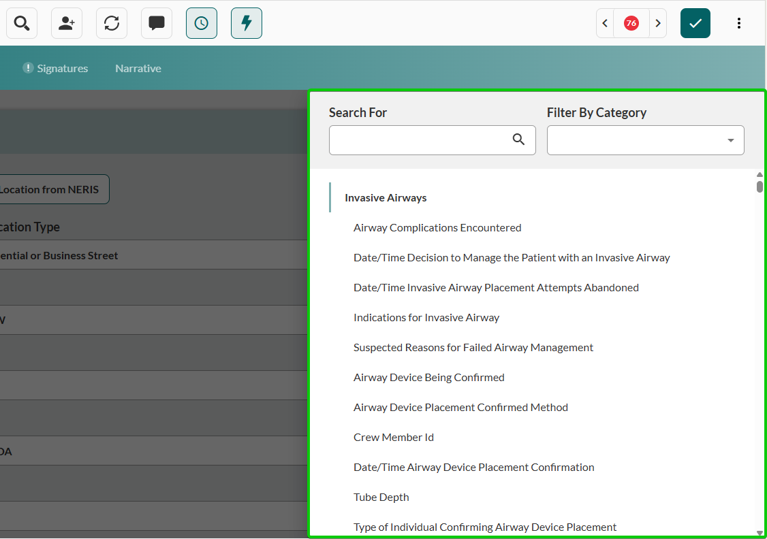This screenshot has width=767, height=539.
Task: Click the red 76 validation counter badge
Action: (631, 22)
